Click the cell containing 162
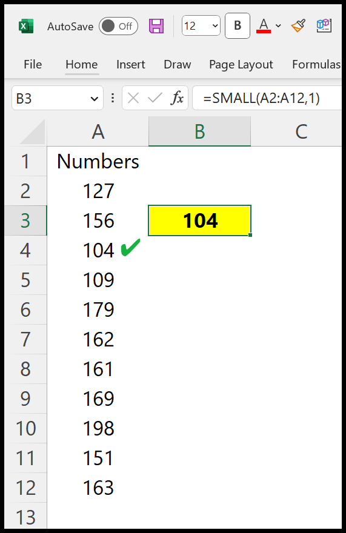Screen dimensions: 346x533 pyautogui.click(x=98, y=339)
